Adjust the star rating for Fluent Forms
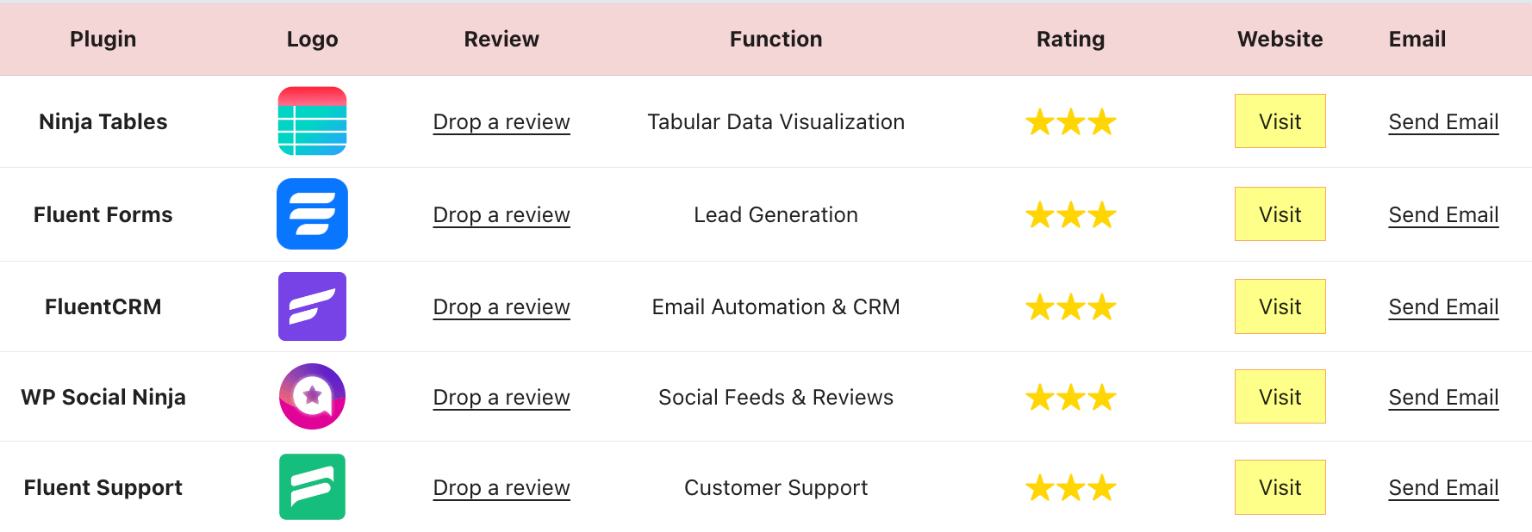Image resolution: width=1532 pixels, height=532 pixels. pos(1070,214)
